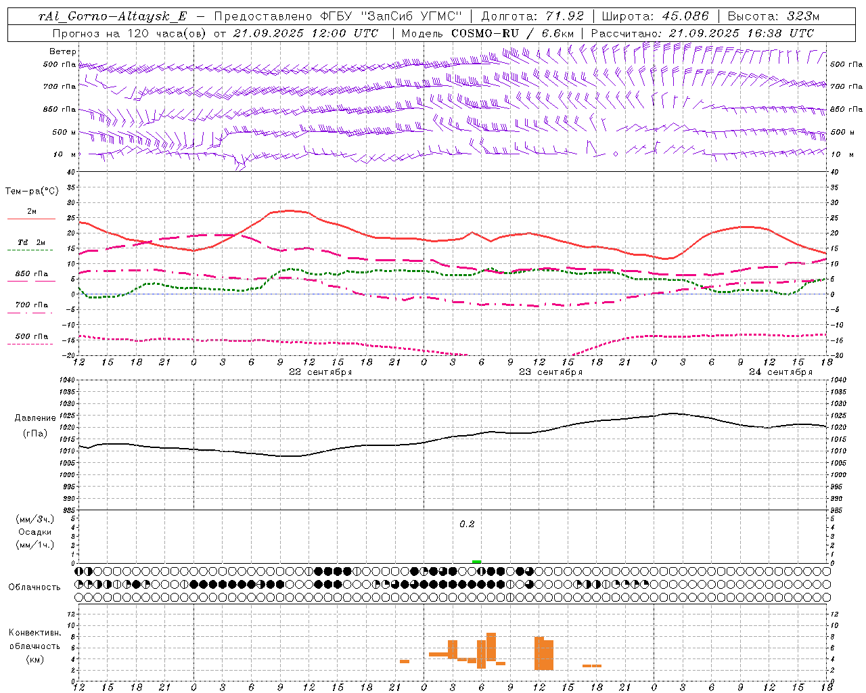This screenshot has width=866, height=693.
Task: Click the tallest orange convective cloud bar
Action: (x=491, y=647)
